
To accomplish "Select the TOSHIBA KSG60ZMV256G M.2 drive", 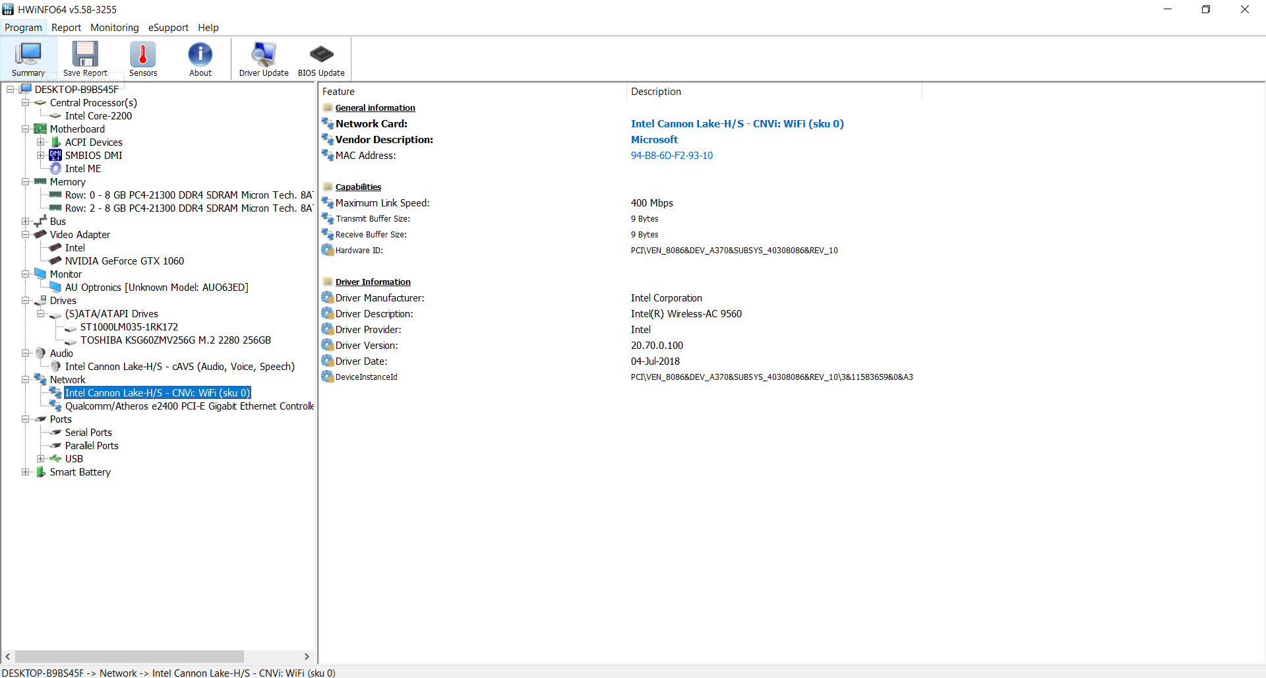I will tap(176, 340).
